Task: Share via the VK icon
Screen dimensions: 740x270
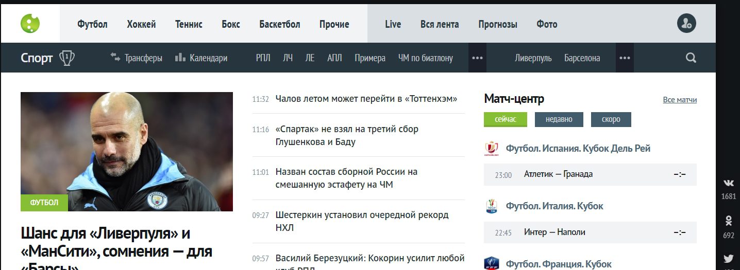Action: pos(729,183)
